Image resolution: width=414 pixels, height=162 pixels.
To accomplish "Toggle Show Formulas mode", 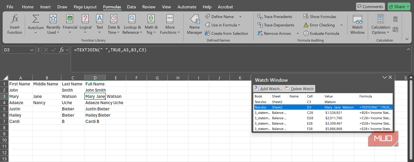I will [320, 17].
